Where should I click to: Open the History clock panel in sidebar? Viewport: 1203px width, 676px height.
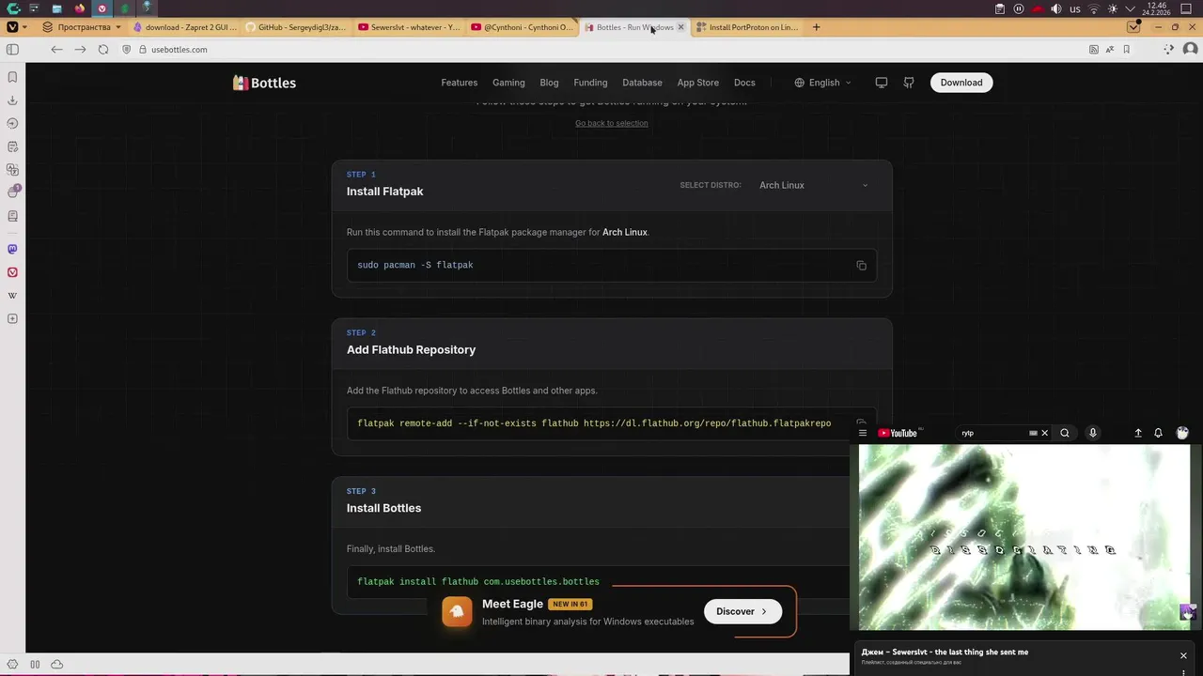pos(12,124)
